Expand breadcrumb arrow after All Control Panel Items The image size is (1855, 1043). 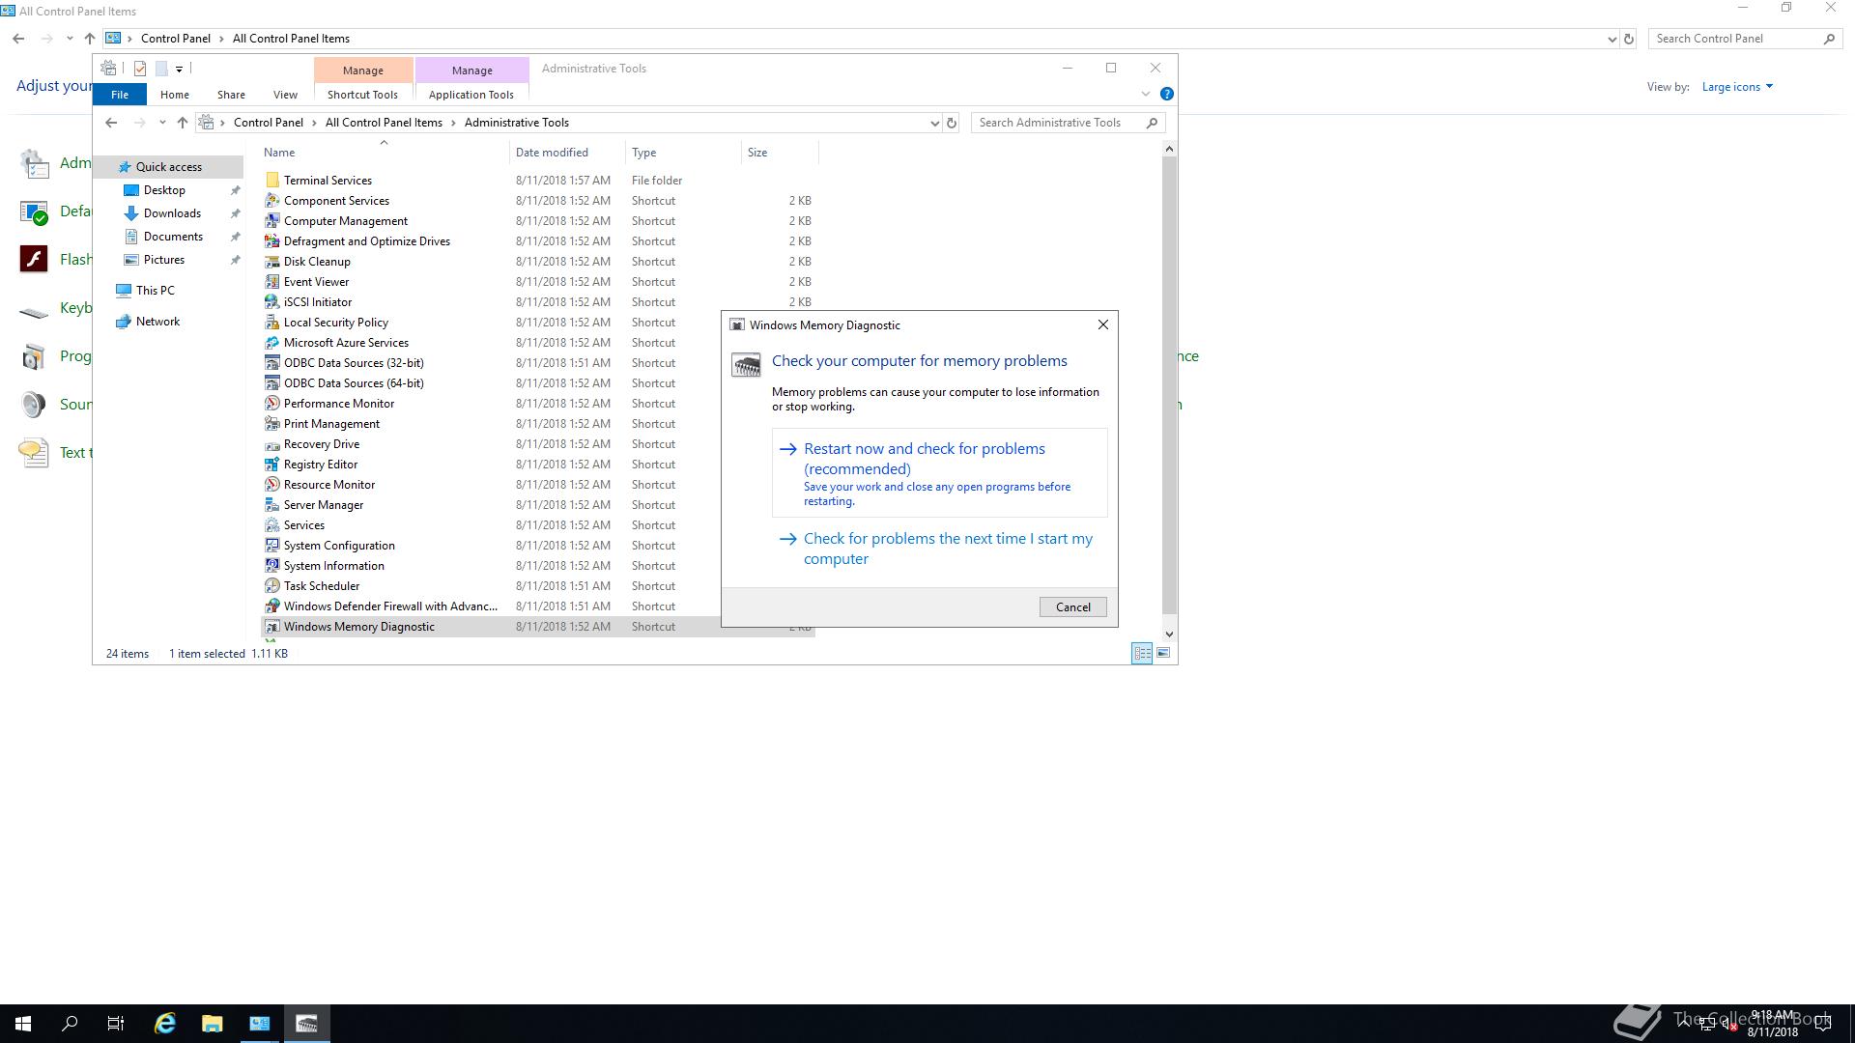point(453,123)
